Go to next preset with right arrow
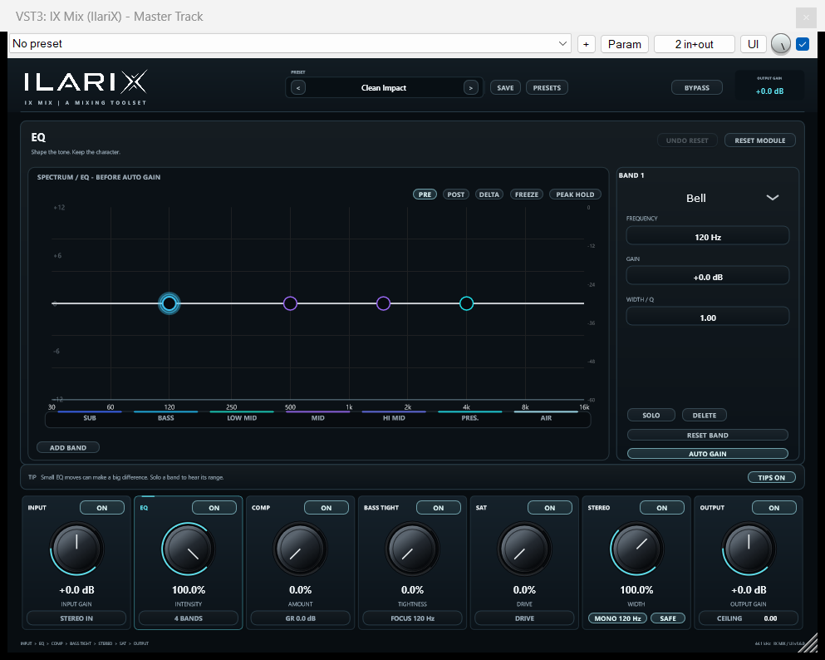Screen dimensions: 825x660 click(470, 88)
